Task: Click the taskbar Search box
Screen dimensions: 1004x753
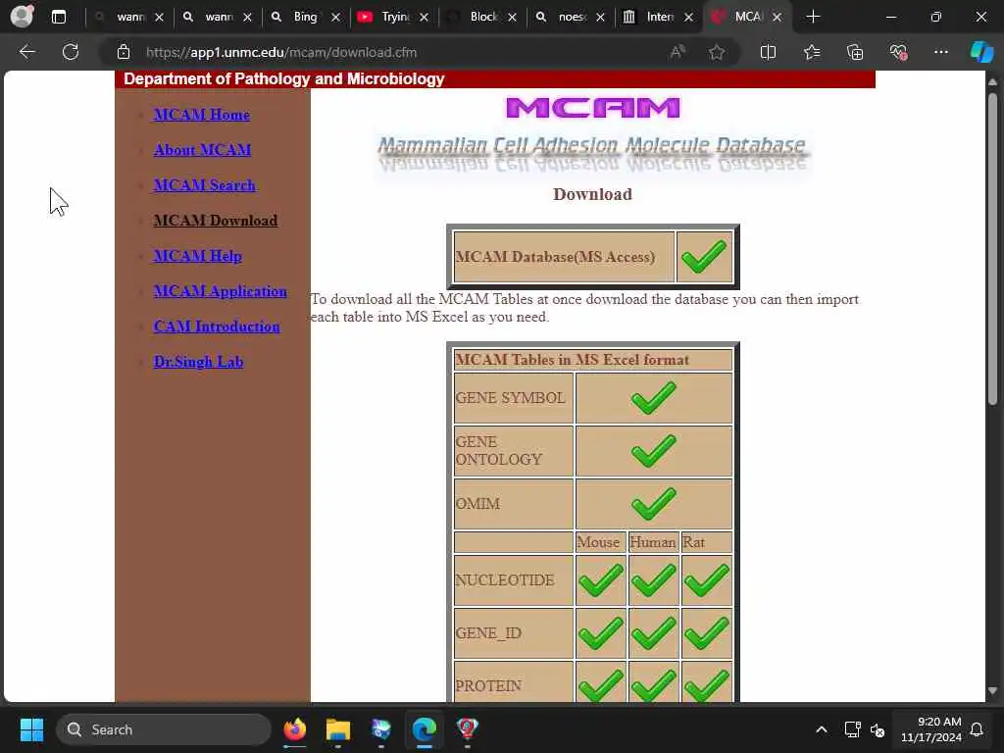Action: click(x=164, y=729)
